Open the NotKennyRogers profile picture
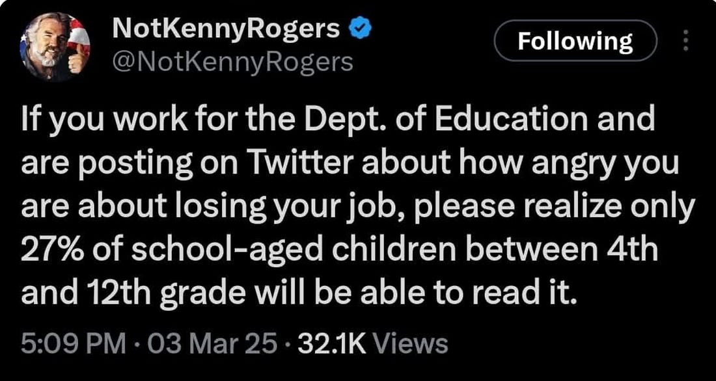Screen dimensions: 716x381 [55, 48]
